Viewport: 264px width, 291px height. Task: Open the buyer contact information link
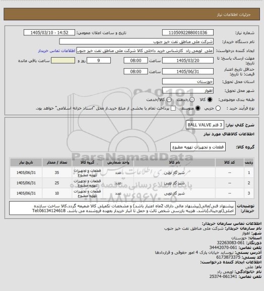(x=56, y=51)
